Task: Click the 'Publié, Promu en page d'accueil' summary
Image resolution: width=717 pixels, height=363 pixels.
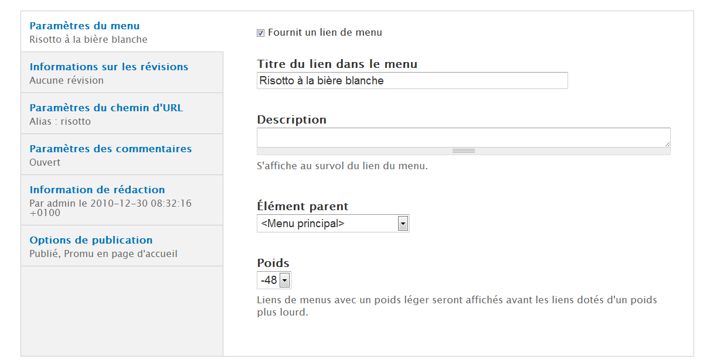Action: click(103, 254)
